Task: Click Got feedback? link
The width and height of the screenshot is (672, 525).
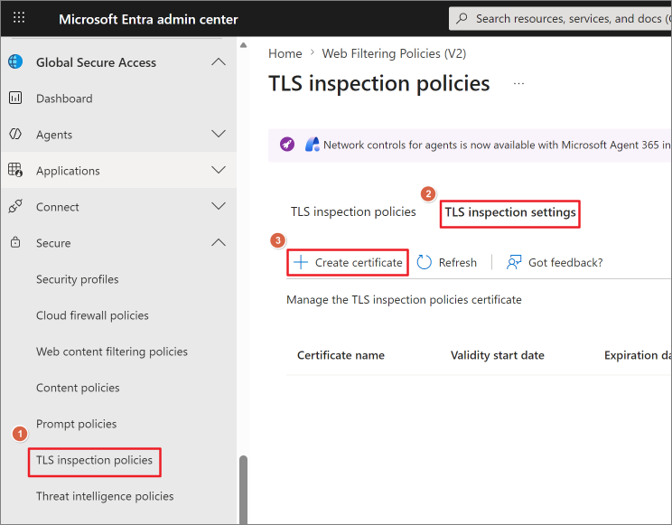Action: click(555, 262)
